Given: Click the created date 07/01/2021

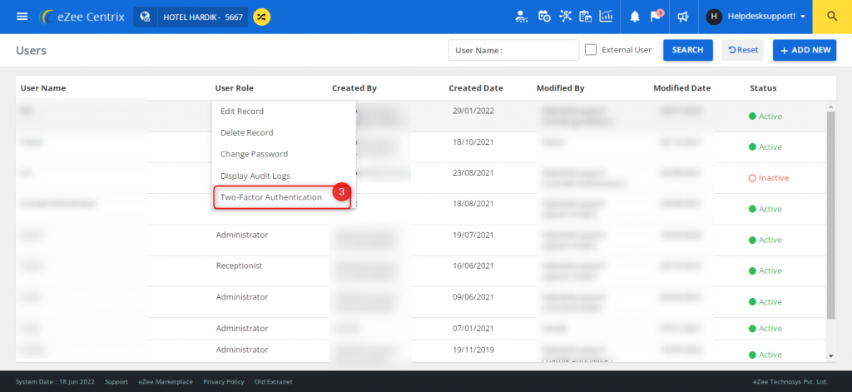Looking at the screenshot, I should pos(473,329).
